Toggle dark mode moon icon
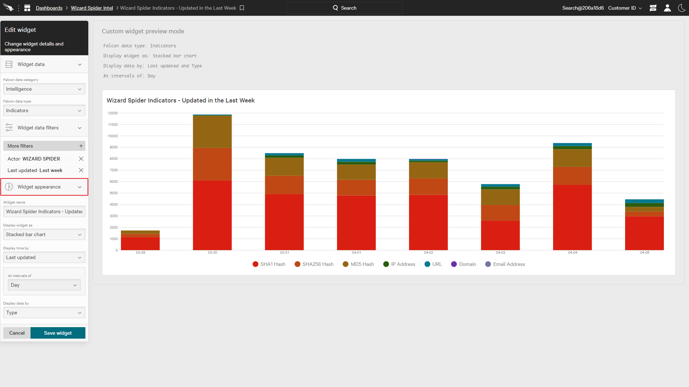This screenshot has height=387, width=689. click(x=681, y=8)
